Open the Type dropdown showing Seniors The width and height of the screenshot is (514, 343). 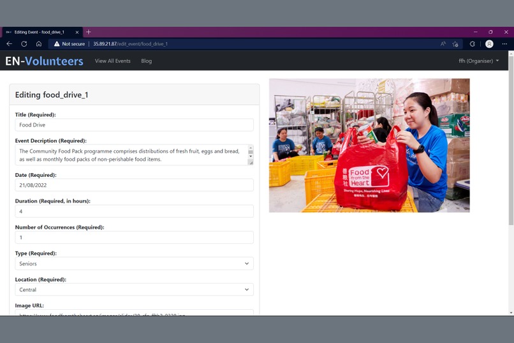(134, 264)
